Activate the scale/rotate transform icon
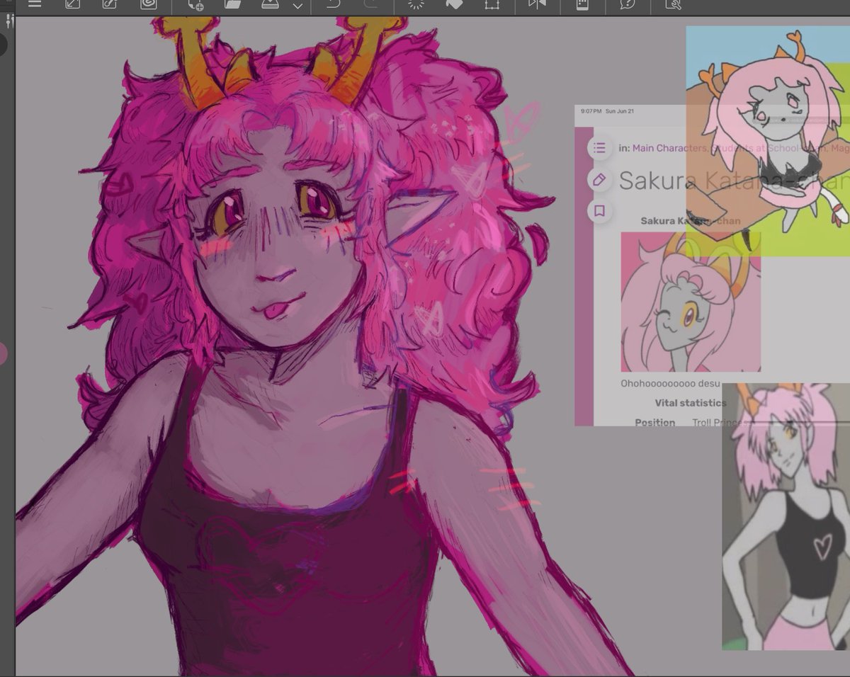Image resolution: width=850 pixels, height=677 pixels. click(x=491, y=4)
